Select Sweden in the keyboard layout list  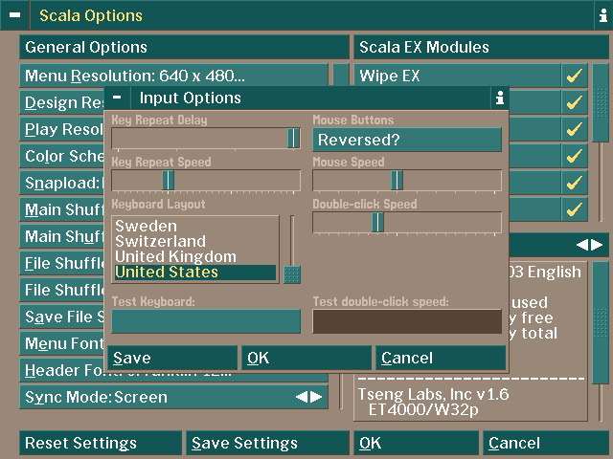[146, 227]
